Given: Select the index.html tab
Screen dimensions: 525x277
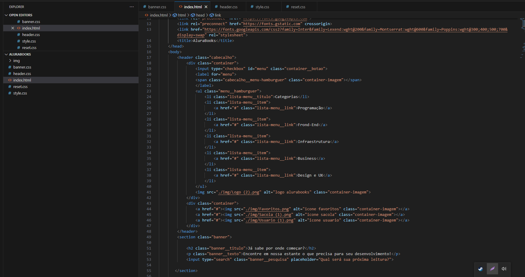Looking at the screenshot, I should (x=193, y=7).
